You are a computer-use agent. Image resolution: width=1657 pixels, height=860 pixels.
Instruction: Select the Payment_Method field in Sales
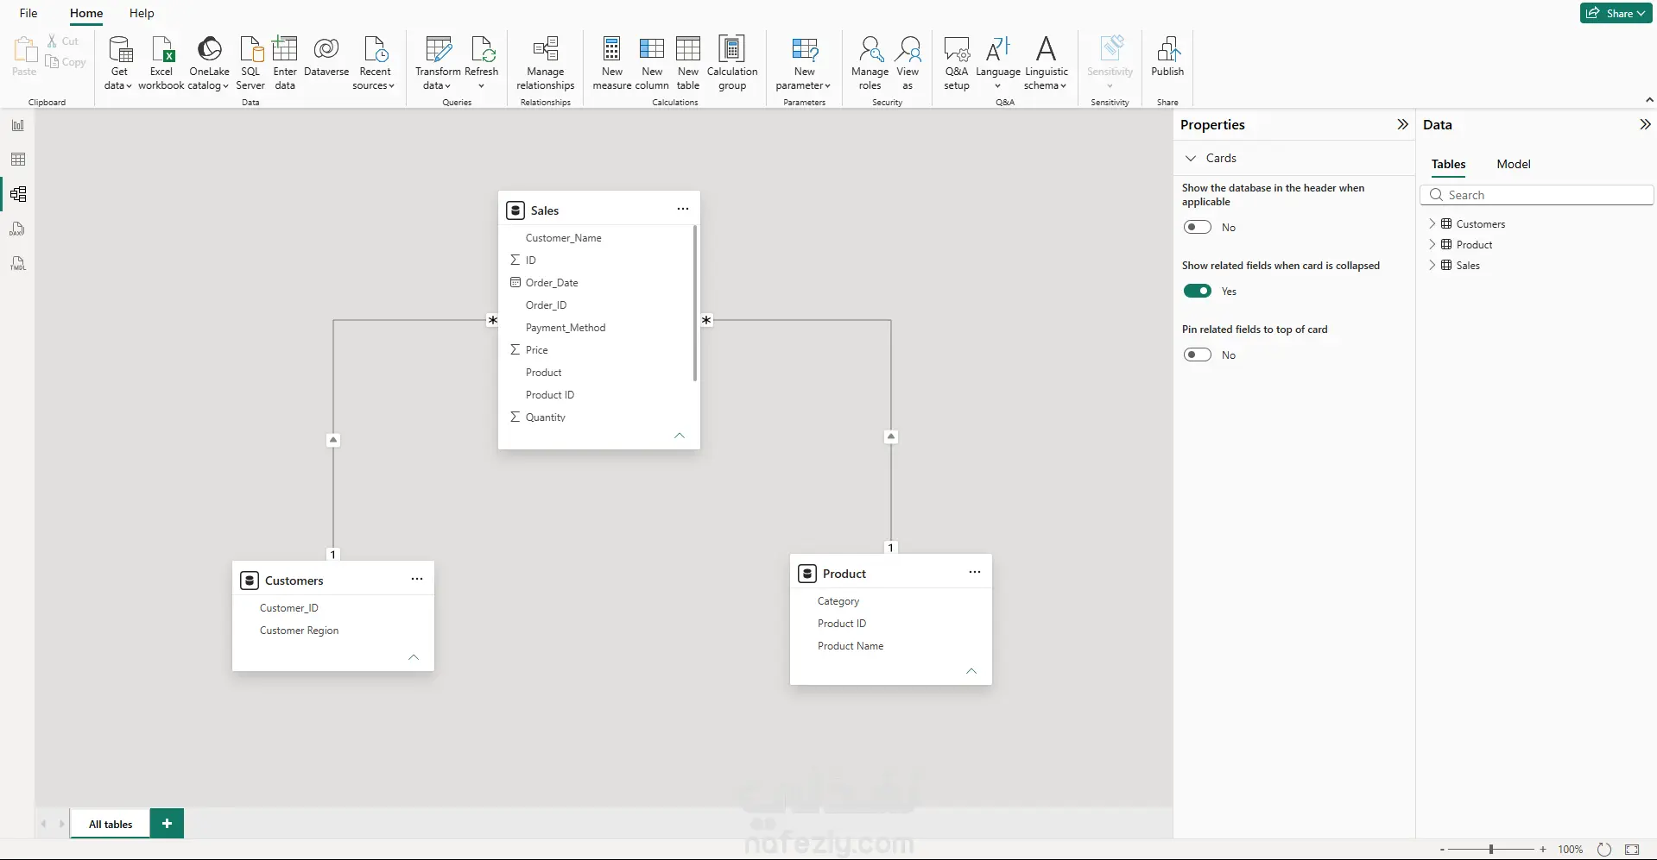click(566, 328)
